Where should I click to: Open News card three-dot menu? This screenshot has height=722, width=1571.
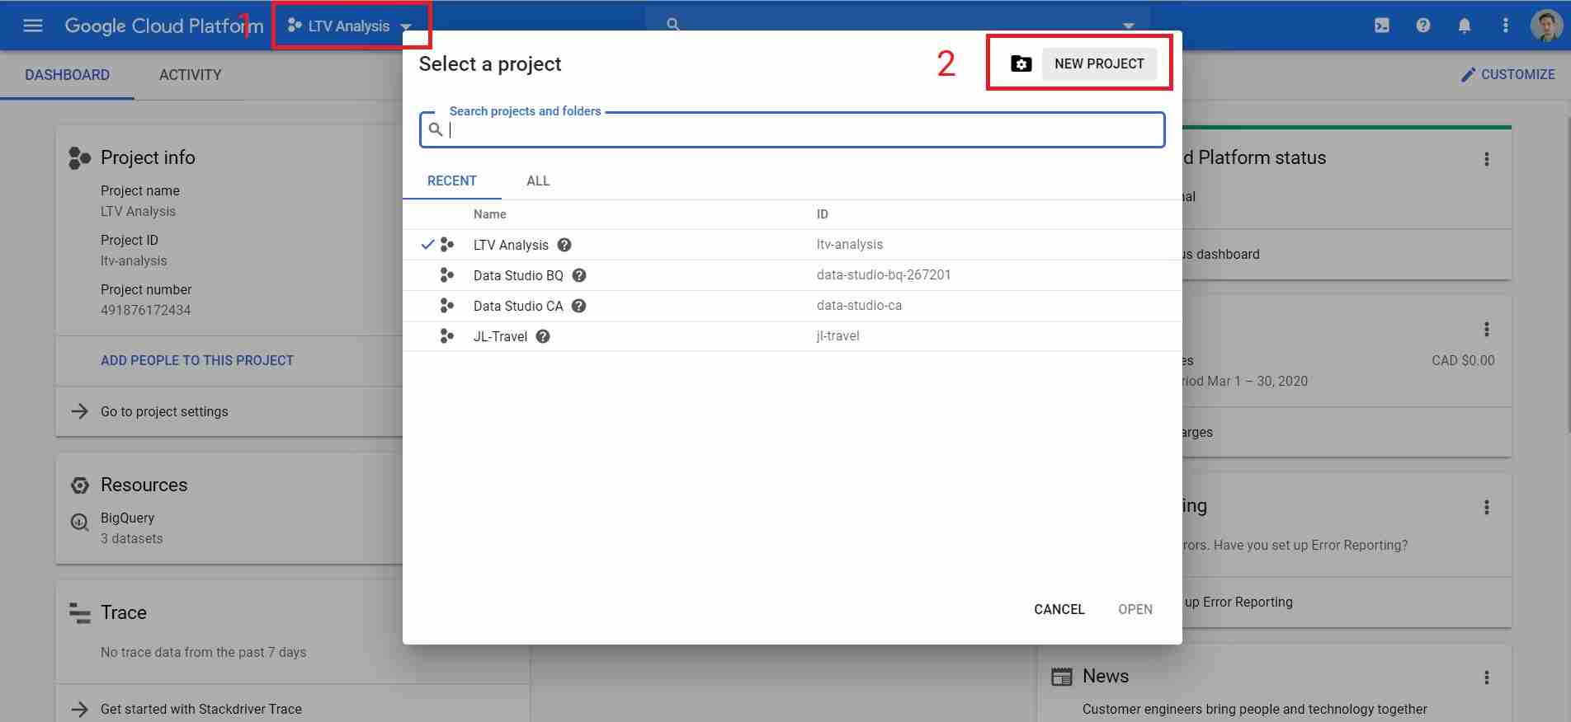tap(1487, 677)
